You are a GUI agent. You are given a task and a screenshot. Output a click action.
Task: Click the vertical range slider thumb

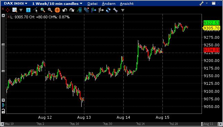3,58
